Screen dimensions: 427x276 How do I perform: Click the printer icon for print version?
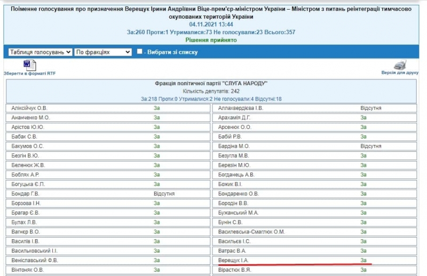(x=400, y=65)
